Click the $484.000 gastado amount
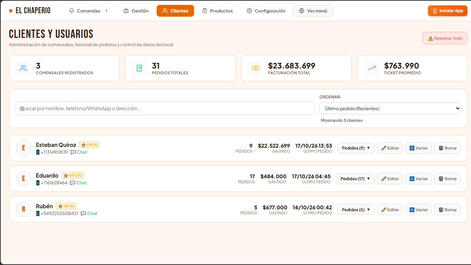This screenshot has width=471, height=265. click(x=274, y=176)
